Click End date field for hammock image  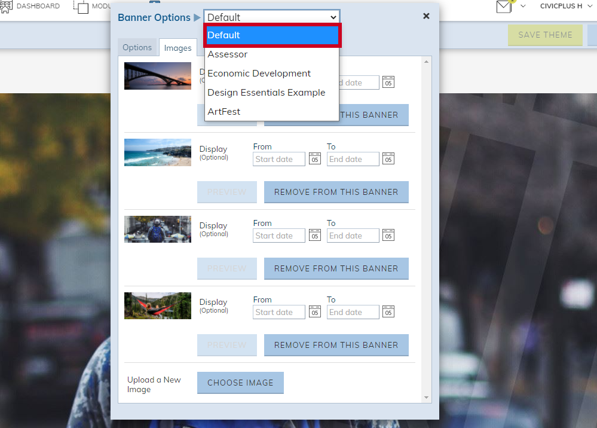pos(353,312)
